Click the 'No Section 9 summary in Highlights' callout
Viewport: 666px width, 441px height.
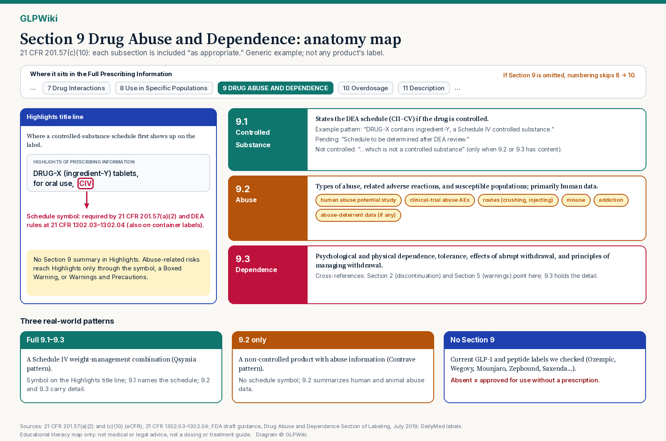point(118,273)
